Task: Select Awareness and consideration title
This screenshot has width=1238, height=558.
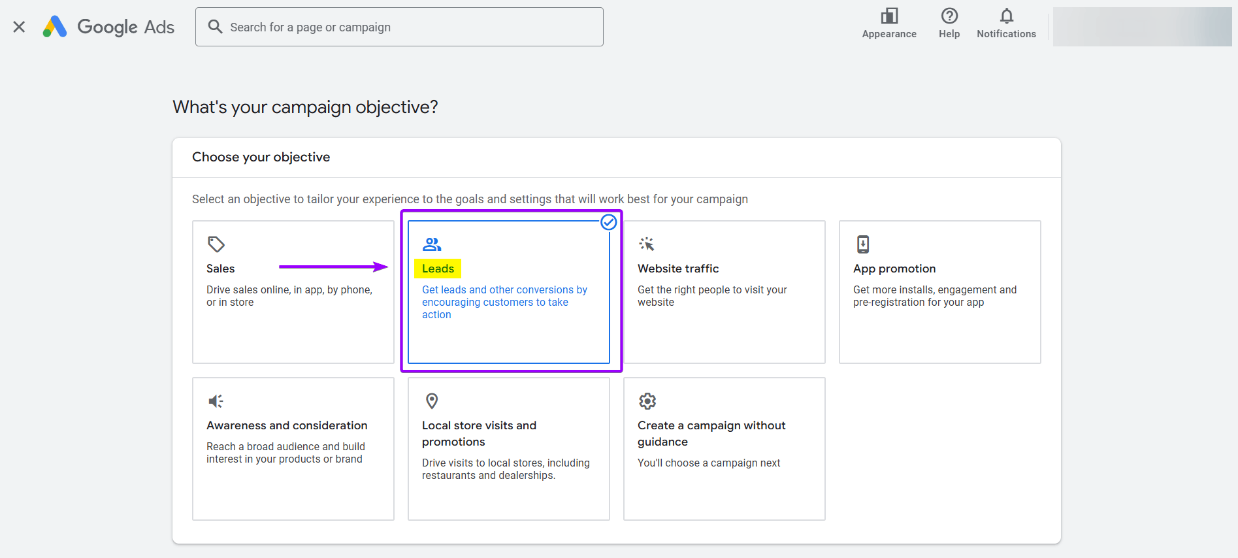Action: tap(287, 425)
